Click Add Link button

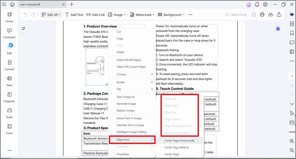tap(95, 15)
